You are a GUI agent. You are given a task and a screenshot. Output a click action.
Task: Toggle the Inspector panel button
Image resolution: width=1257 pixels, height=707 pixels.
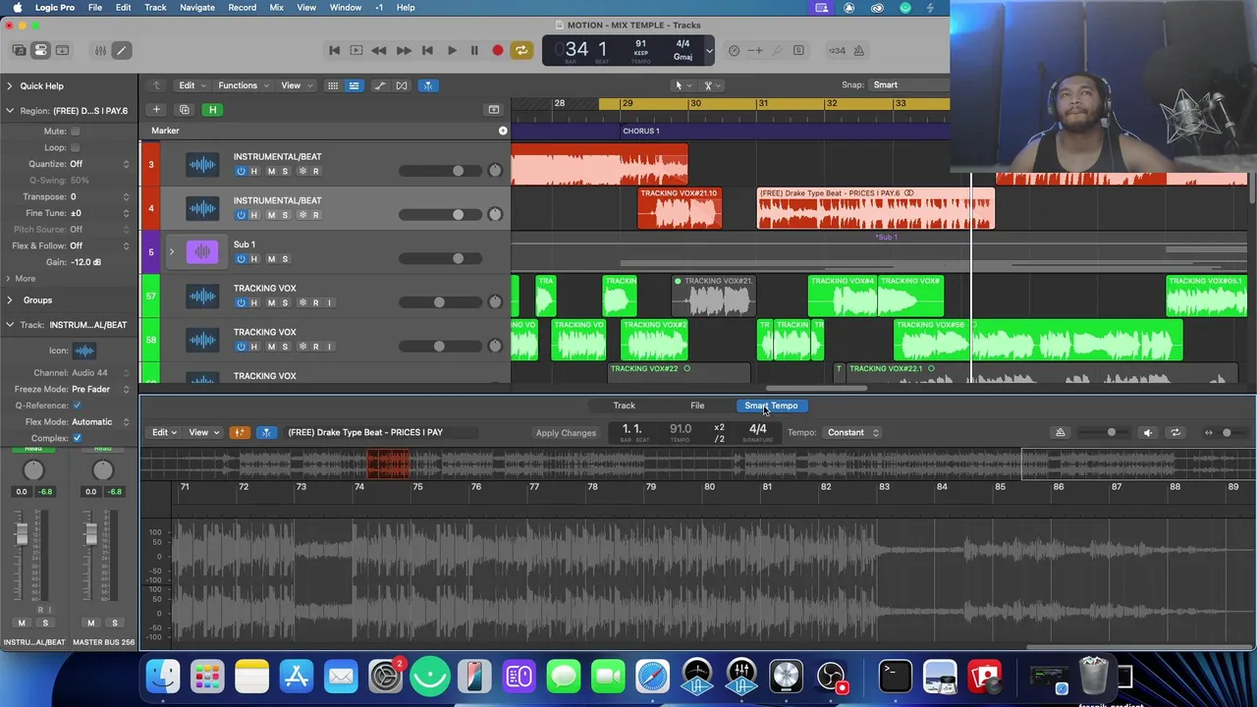(40, 50)
